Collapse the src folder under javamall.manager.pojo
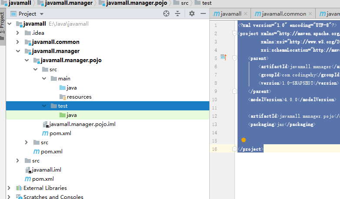 pyautogui.click(x=35, y=69)
